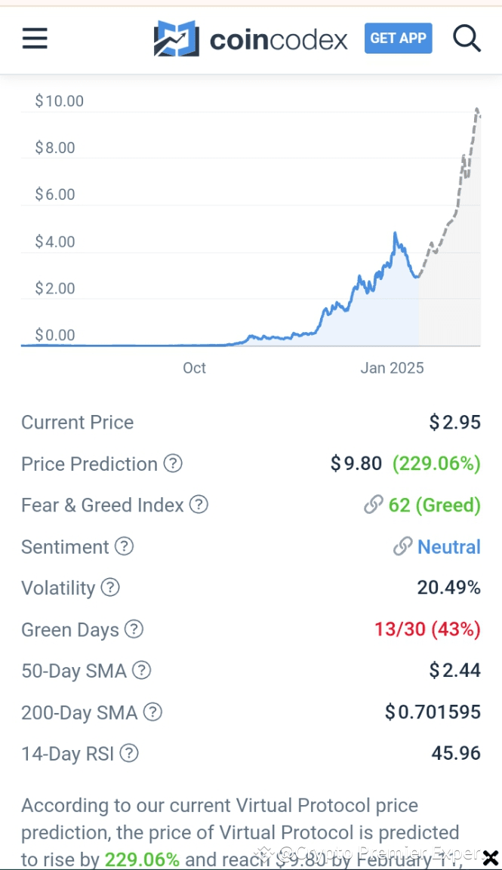The image size is (502, 870).
Task: Open the 50-Day SMA help tooltip
Action: 140,670
